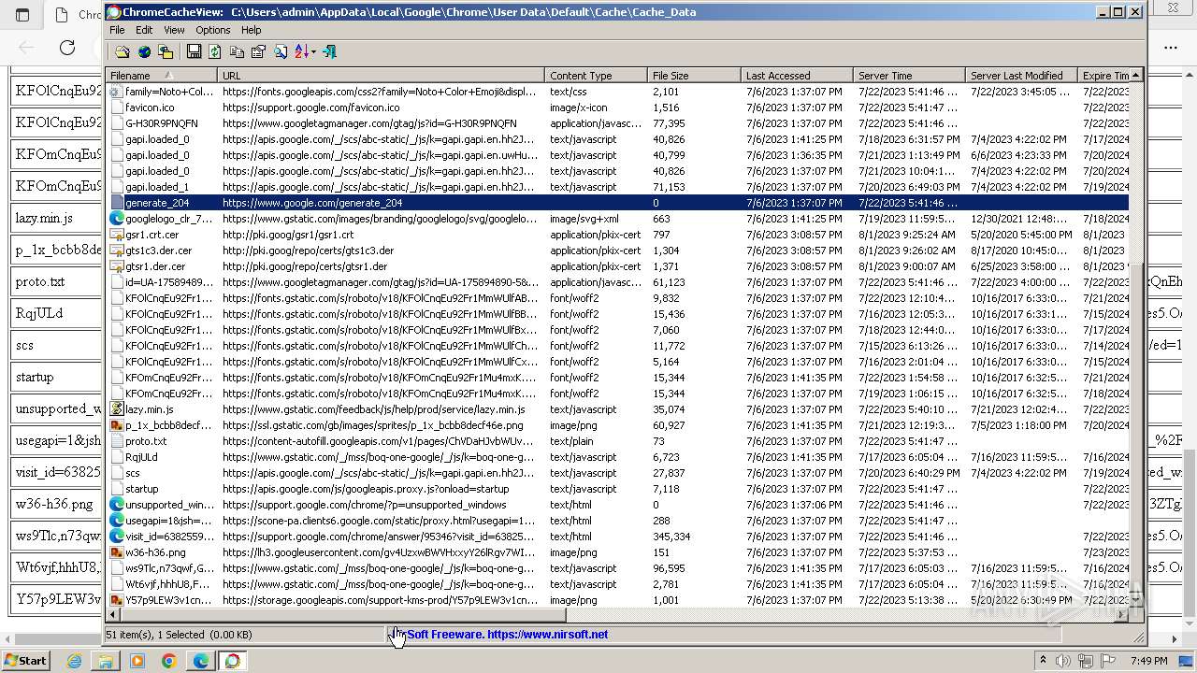Select the RqjULd row in ChromeCacheView

617,457
